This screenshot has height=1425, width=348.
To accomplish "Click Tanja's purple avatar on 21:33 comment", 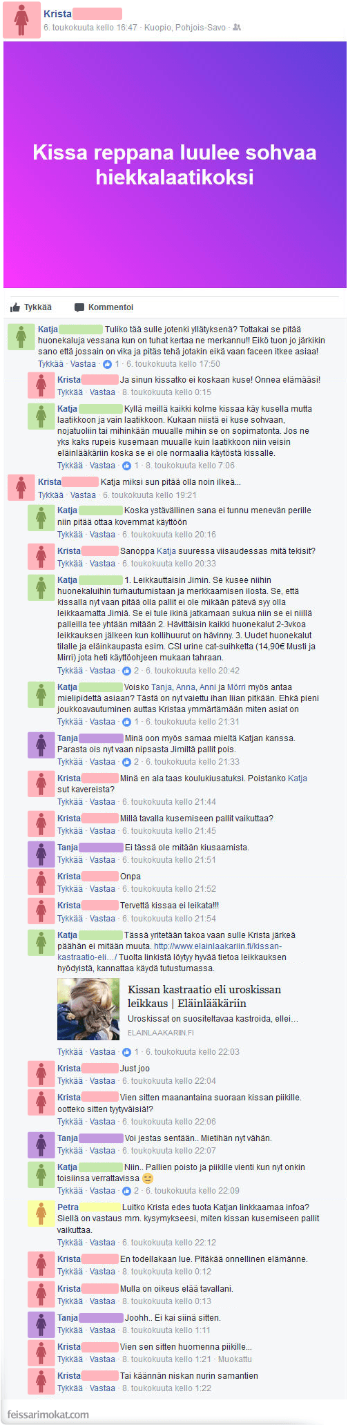I will 41,745.
